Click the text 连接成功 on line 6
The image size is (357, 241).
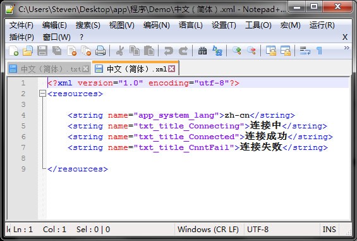(x=266, y=136)
